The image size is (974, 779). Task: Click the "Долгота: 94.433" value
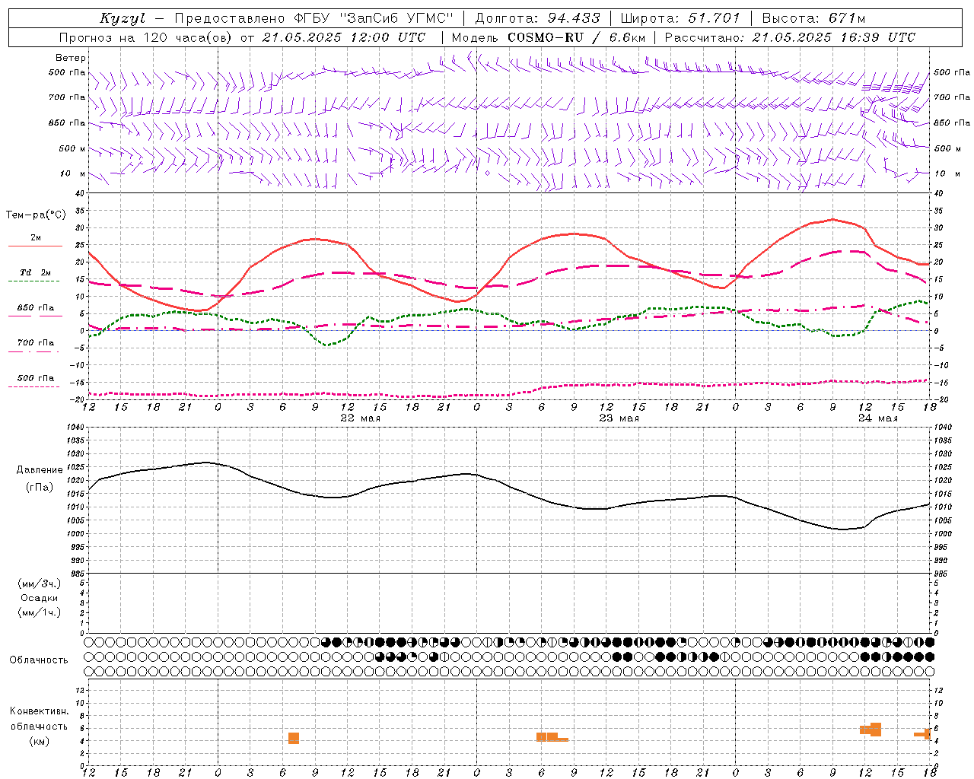coord(537,18)
